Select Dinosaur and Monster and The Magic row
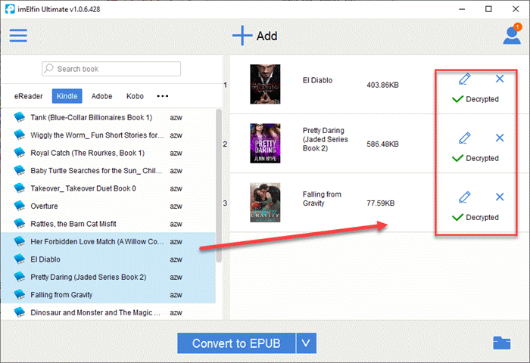This screenshot has width=530, height=363. click(x=108, y=312)
